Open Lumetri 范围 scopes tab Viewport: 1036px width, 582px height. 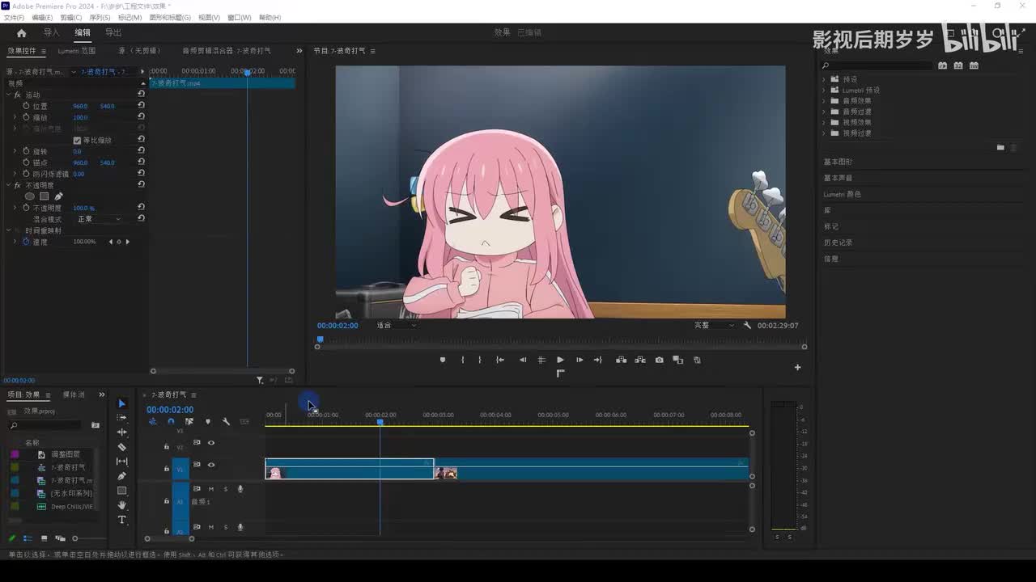click(77, 51)
